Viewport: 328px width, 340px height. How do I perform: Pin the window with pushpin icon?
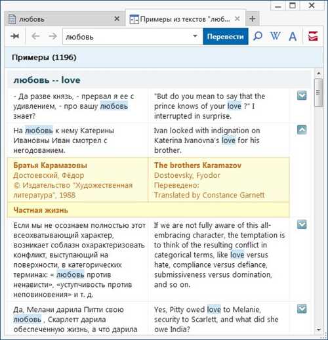[x=15, y=36]
